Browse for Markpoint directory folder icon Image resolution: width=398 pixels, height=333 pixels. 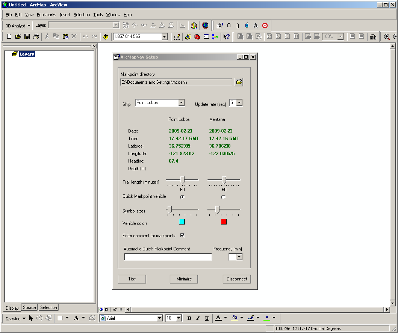click(239, 82)
